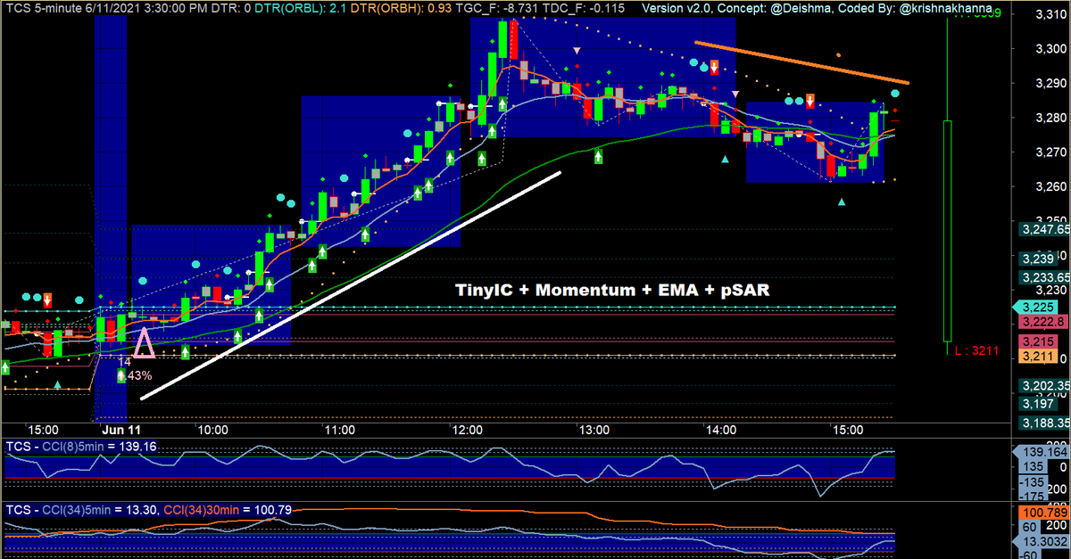Click the 3,197 price level tag

coord(1037,404)
